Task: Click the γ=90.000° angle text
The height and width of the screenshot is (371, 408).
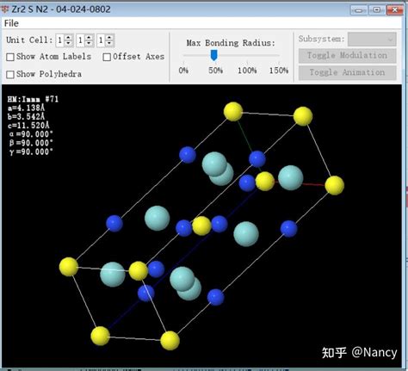Action: tap(31, 151)
